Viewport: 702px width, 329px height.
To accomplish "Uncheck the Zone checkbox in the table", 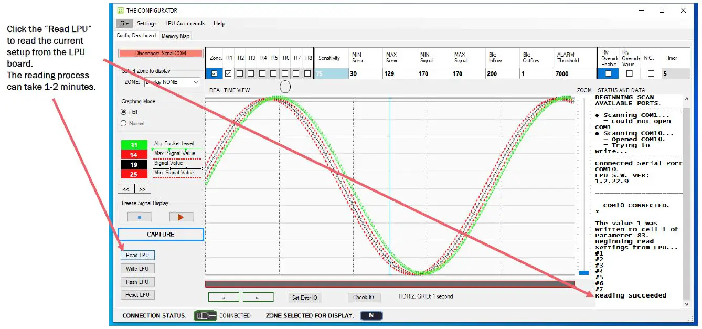I will (214, 73).
